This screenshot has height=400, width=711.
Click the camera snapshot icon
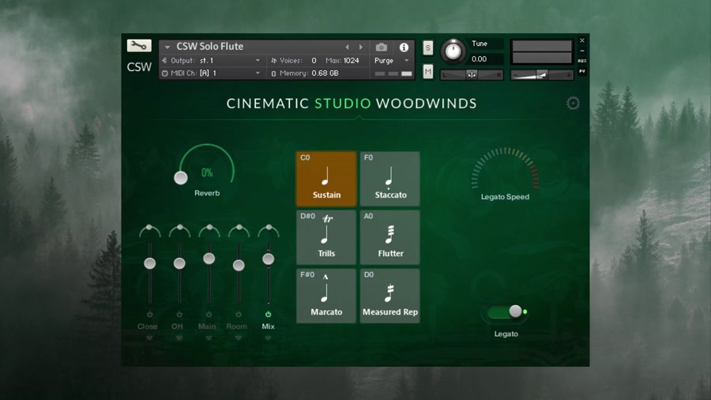(x=382, y=47)
